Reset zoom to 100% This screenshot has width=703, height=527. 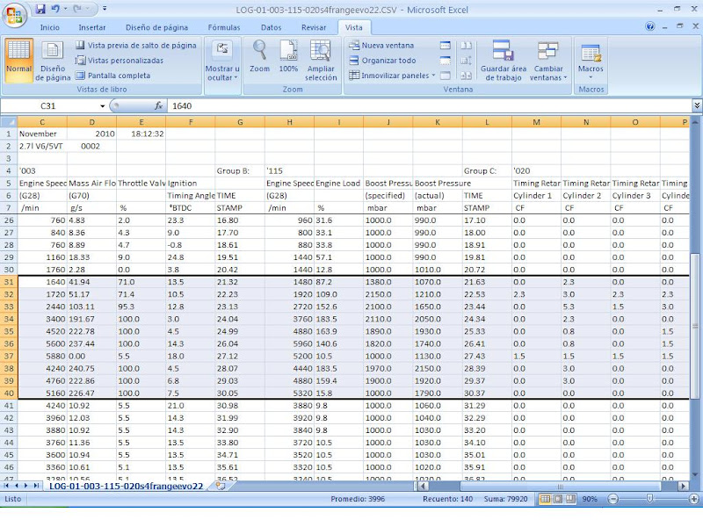click(x=288, y=56)
